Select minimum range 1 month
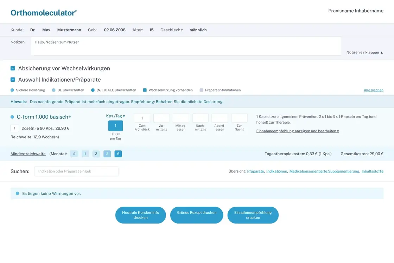Viewport: 394px width, 263px height. pyautogui.click(x=85, y=154)
